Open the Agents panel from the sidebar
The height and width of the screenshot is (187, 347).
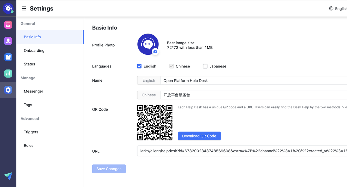point(8,41)
